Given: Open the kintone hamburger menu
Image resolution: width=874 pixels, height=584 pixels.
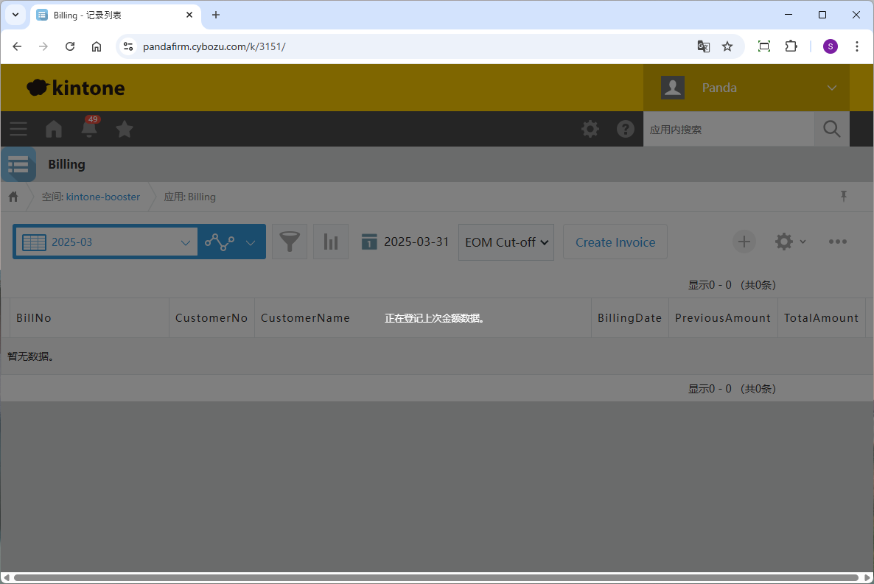Looking at the screenshot, I should [18, 129].
